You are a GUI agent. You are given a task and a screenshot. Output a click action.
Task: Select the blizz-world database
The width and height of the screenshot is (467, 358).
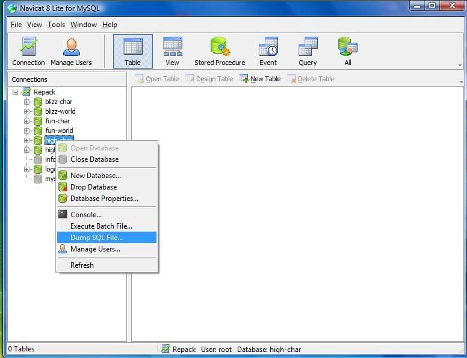[x=60, y=111]
